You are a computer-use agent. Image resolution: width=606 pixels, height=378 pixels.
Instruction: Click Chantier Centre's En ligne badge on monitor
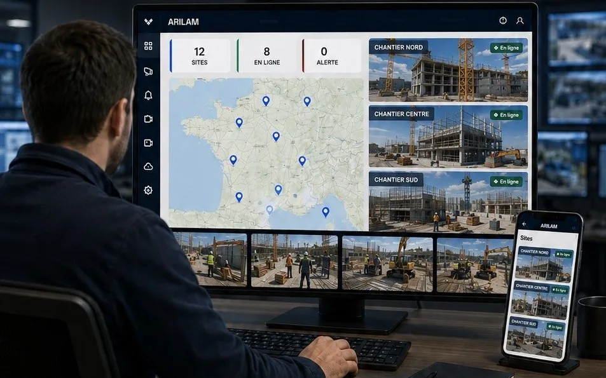coord(507,115)
